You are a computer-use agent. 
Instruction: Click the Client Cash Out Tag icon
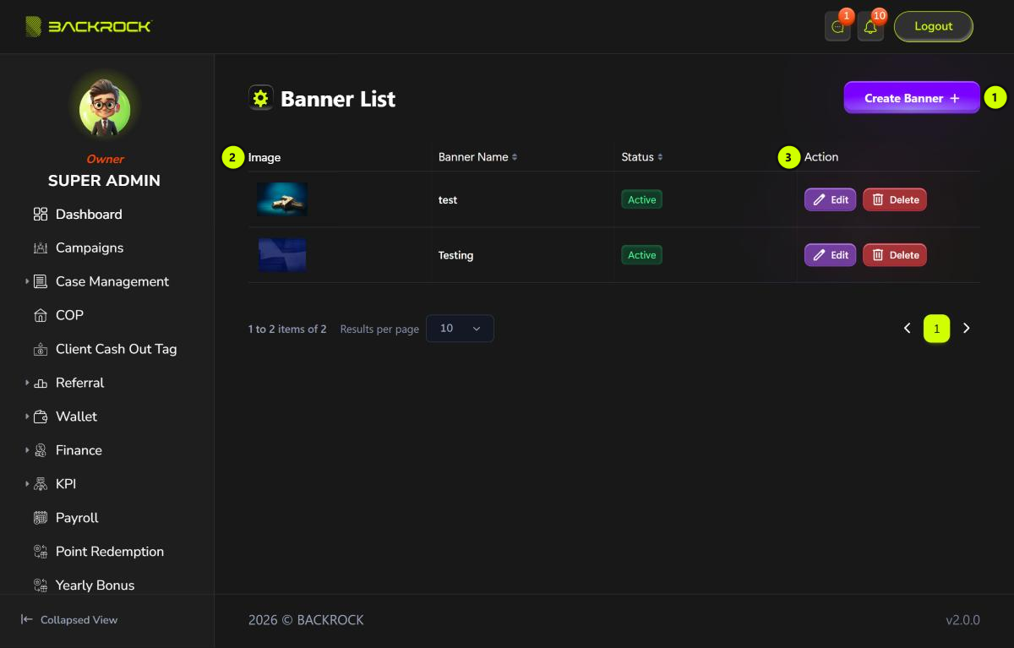(x=41, y=350)
